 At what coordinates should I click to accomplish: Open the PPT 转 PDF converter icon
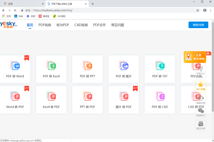[x=87, y=96]
